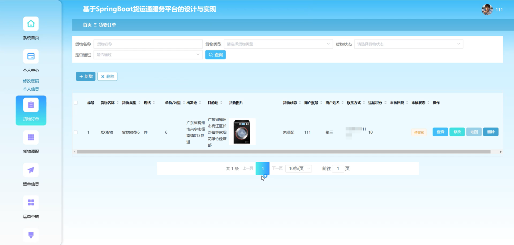This screenshot has height=245, width=514.
Task: Sort by 出发地 column arrows
Action: pyautogui.click(x=200, y=103)
